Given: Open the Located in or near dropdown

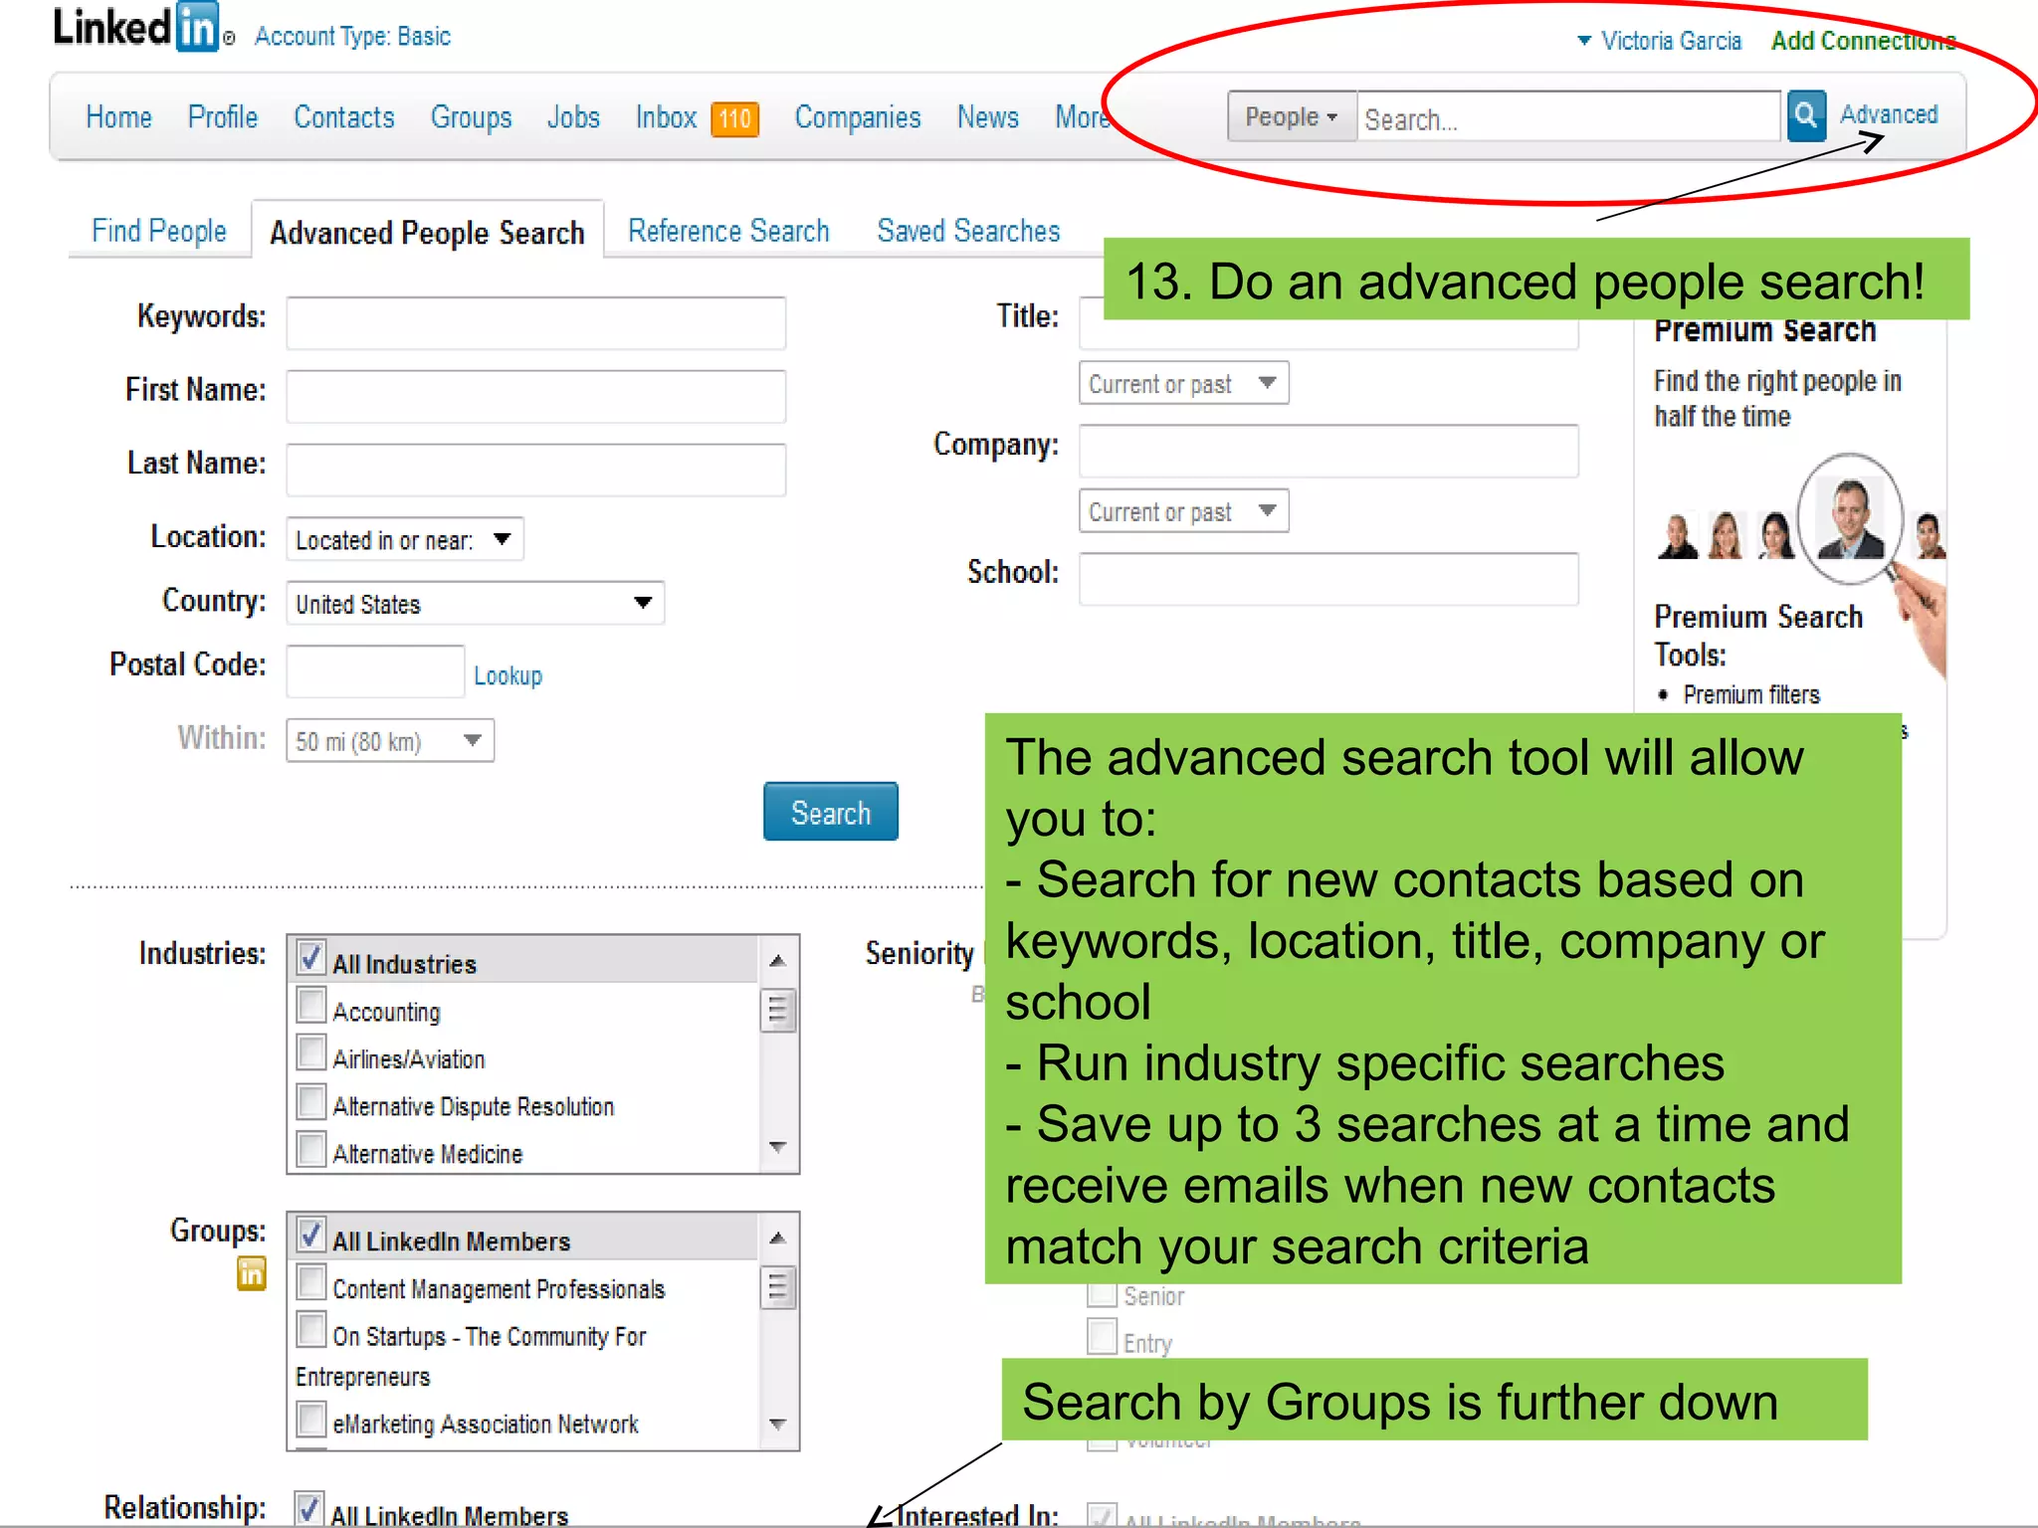Looking at the screenshot, I should coord(404,539).
